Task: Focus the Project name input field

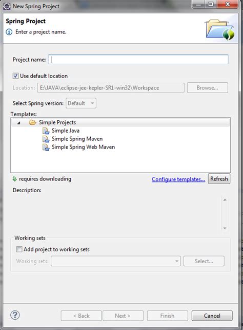Action: tap(138, 60)
